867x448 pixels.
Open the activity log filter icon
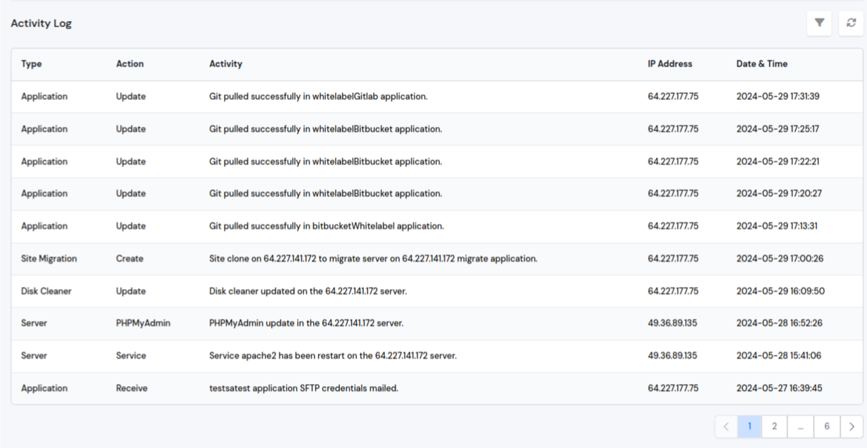[x=819, y=23]
